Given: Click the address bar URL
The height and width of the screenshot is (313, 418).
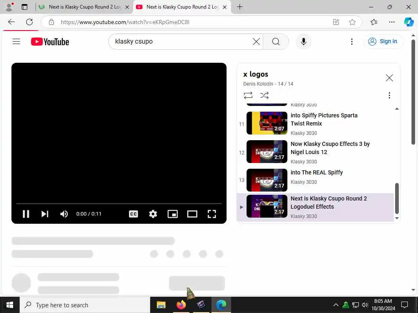Looking at the screenshot, I should (125, 22).
